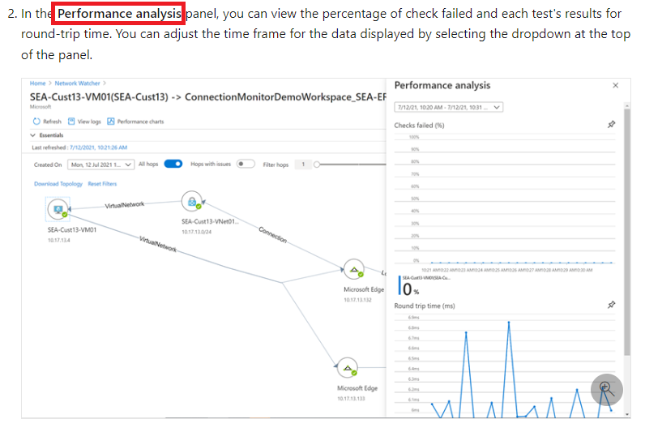
Task: Select Microsoft Edge node 10.17.13.133
Action: [347, 367]
